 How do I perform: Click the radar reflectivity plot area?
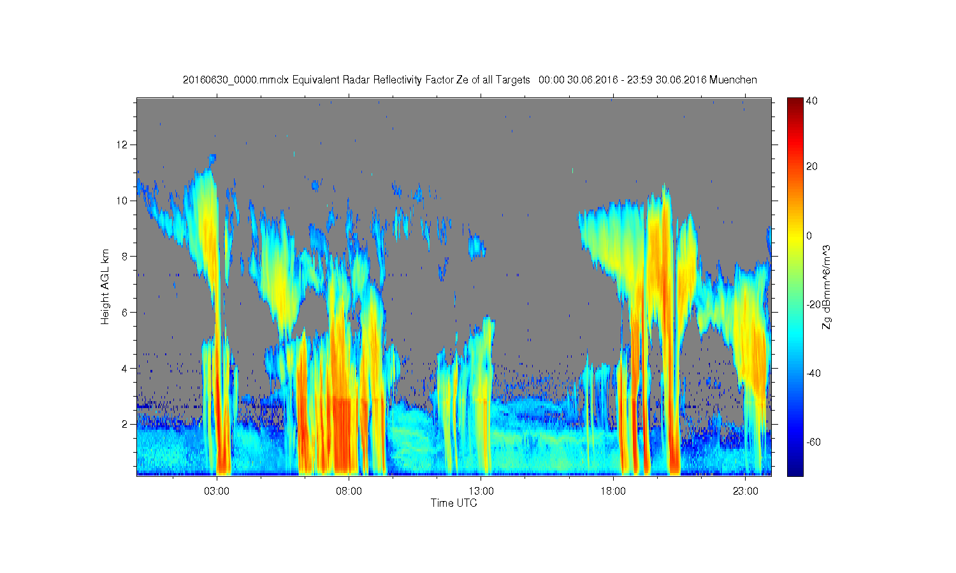[x=454, y=286]
